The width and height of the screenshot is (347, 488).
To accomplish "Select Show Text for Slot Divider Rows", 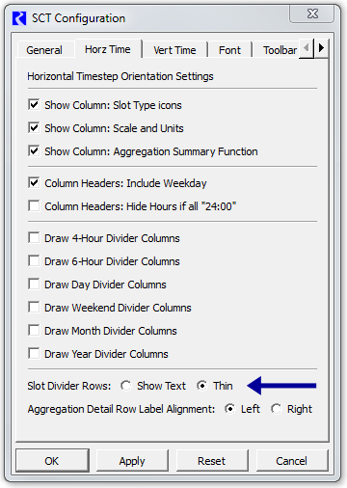I will [125, 386].
